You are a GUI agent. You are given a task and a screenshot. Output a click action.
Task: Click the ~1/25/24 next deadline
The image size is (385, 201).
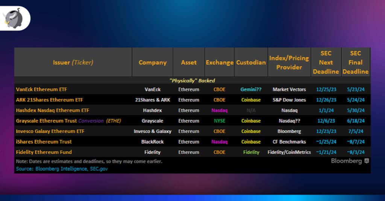(x=326, y=142)
